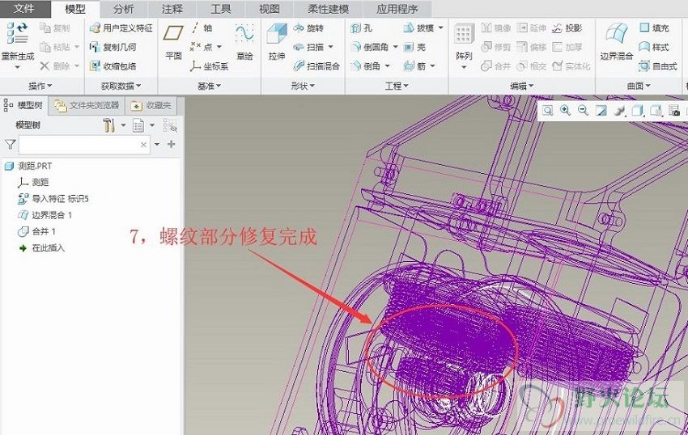Select the 孔 (Hole) tool
688x435 pixels.
362,28
